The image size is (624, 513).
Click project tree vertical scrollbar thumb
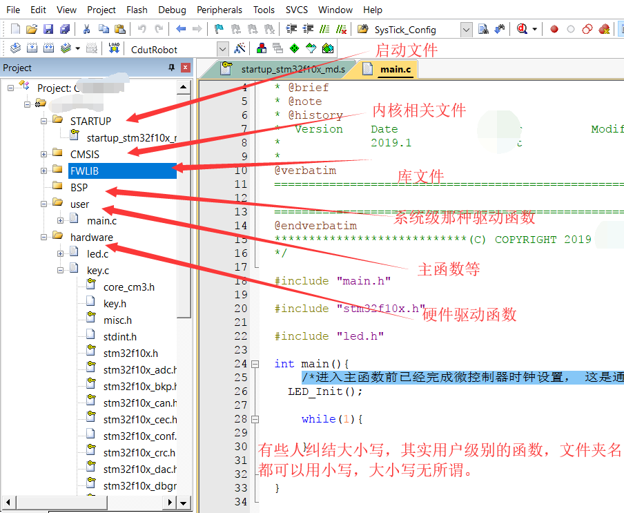[184, 206]
